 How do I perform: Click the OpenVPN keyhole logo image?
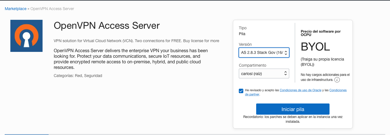(26, 36)
